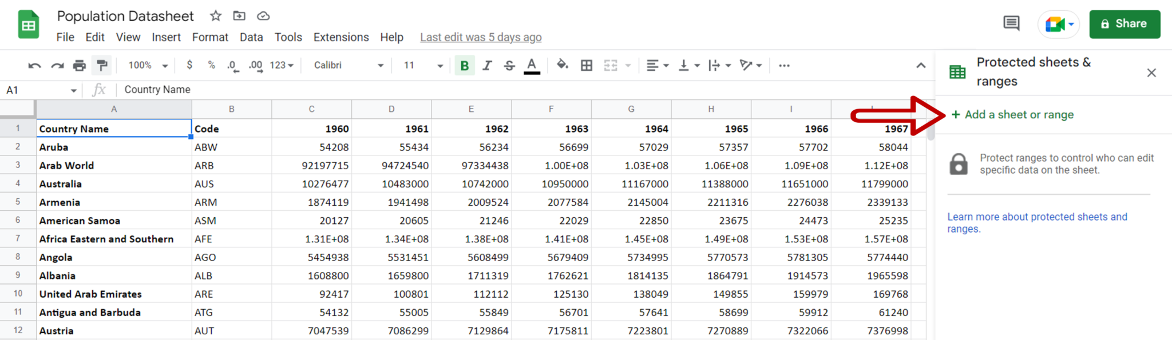Open the text color picker
The image size is (1172, 340).
[532, 66]
